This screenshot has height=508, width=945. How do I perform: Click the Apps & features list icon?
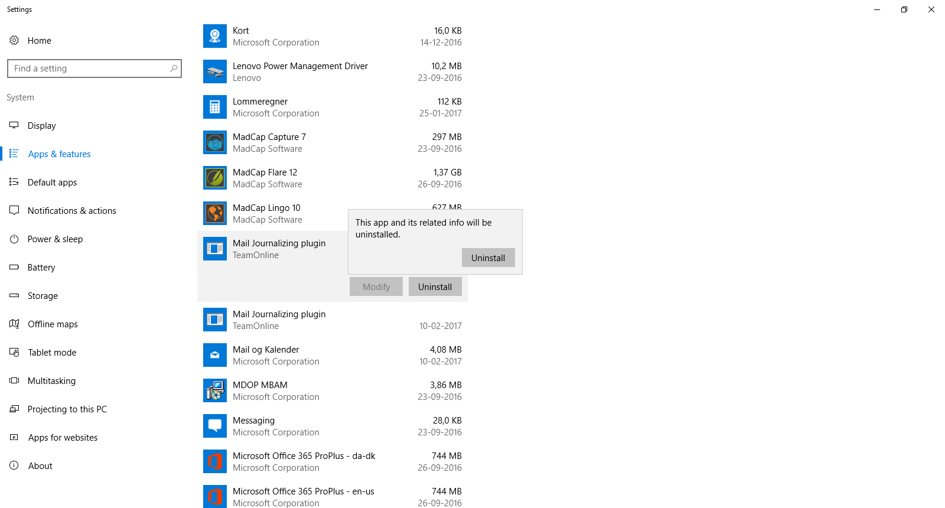click(14, 154)
